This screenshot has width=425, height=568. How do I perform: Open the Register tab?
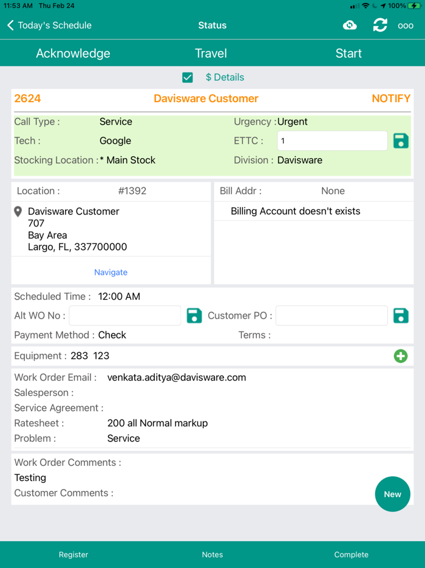pos(73,555)
